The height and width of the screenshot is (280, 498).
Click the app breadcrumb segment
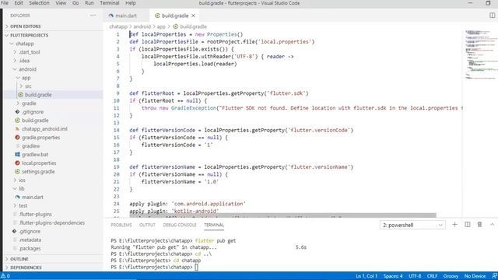coord(161,26)
